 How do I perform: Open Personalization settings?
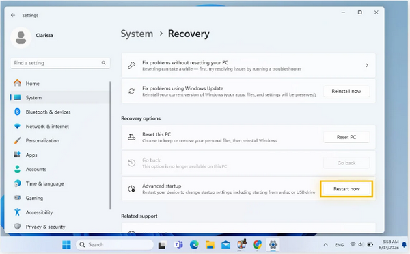(x=60, y=140)
